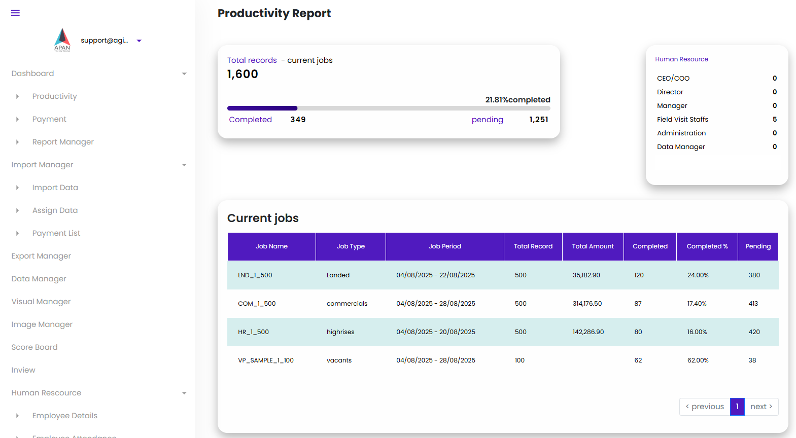Viewport: 796px width, 438px height.
Task: Click the APAN logo image
Action: point(62,40)
